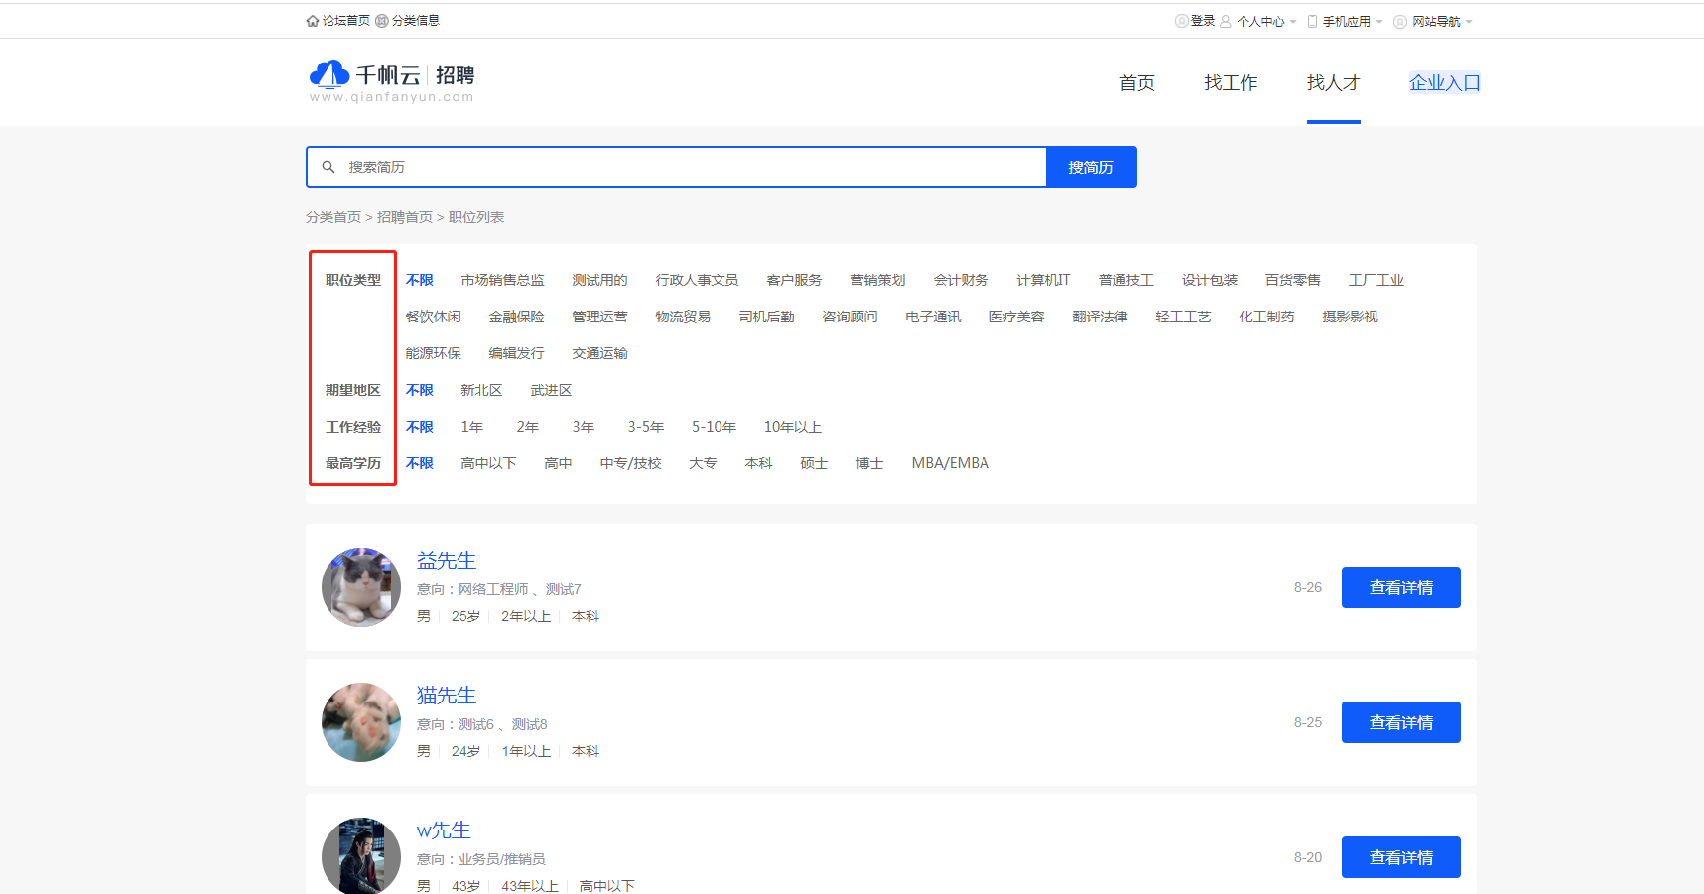
Task: Open w先生 avatar thumbnail
Action: [x=361, y=855]
